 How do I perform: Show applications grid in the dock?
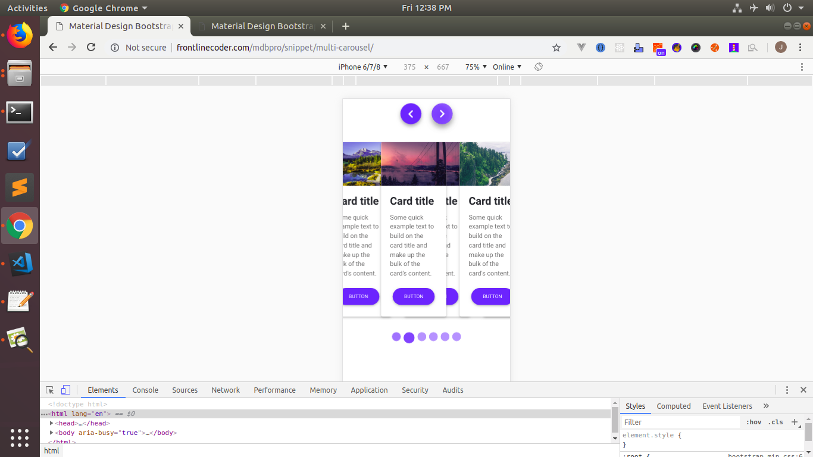[20, 438]
